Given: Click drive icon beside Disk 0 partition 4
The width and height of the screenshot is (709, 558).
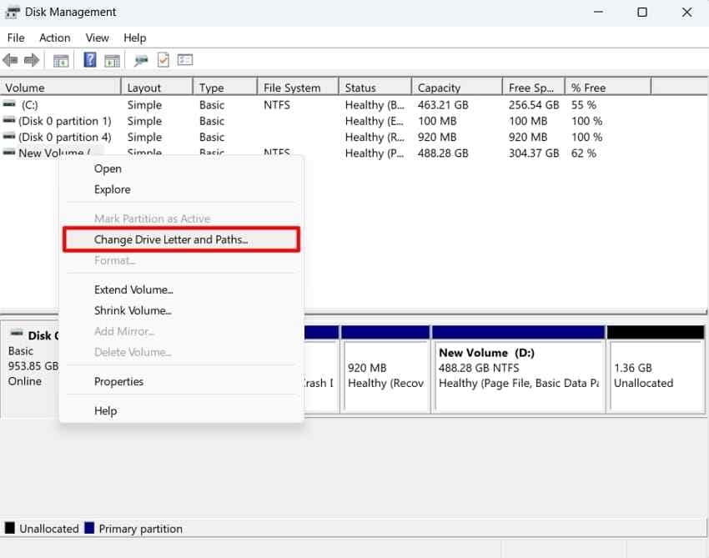Looking at the screenshot, I should (x=9, y=137).
